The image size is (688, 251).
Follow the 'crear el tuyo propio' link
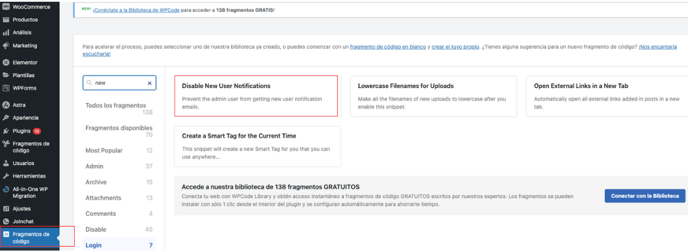pyautogui.click(x=456, y=47)
